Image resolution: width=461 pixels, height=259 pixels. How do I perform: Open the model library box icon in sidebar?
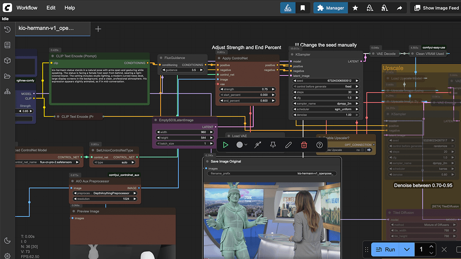coord(7,60)
